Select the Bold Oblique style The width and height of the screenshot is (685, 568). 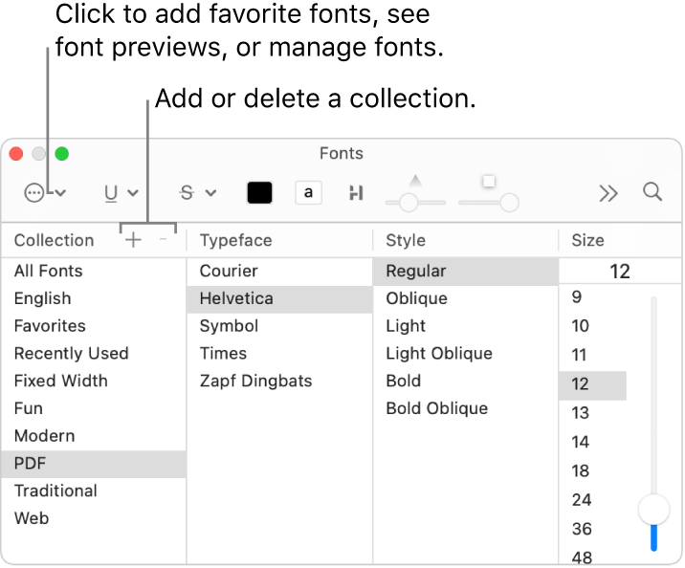[x=436, y=408]
